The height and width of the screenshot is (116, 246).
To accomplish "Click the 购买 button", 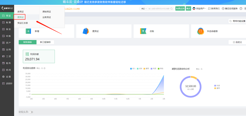I will [189, 9].
